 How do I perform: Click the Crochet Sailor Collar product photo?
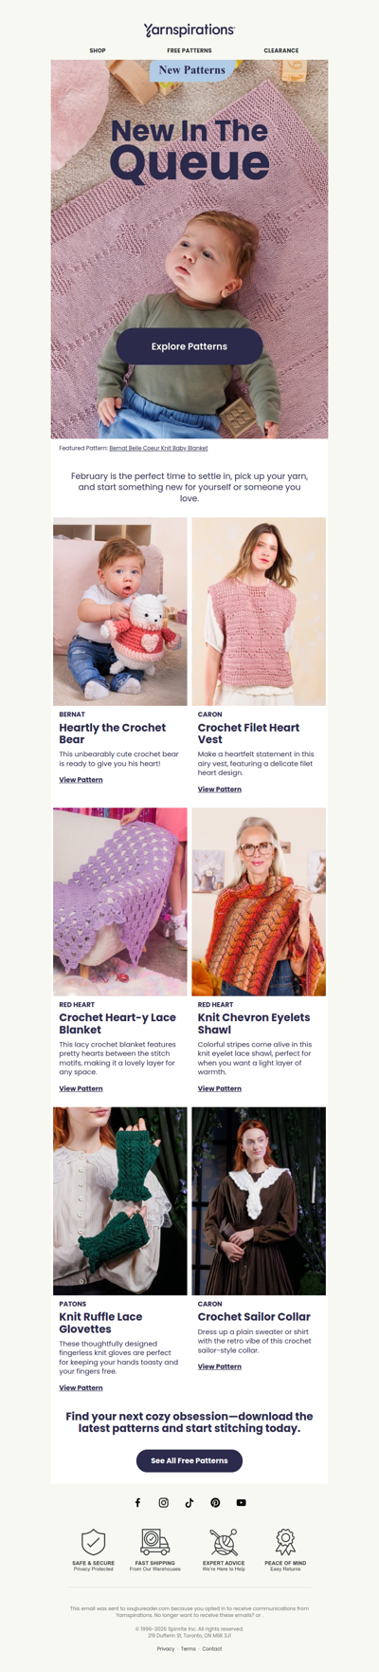[x=259, y=1201]
